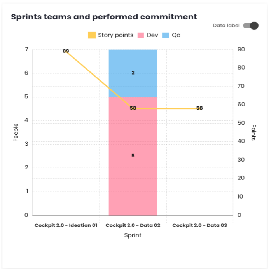Click the Sprint x-axis title

coord(133,235)
